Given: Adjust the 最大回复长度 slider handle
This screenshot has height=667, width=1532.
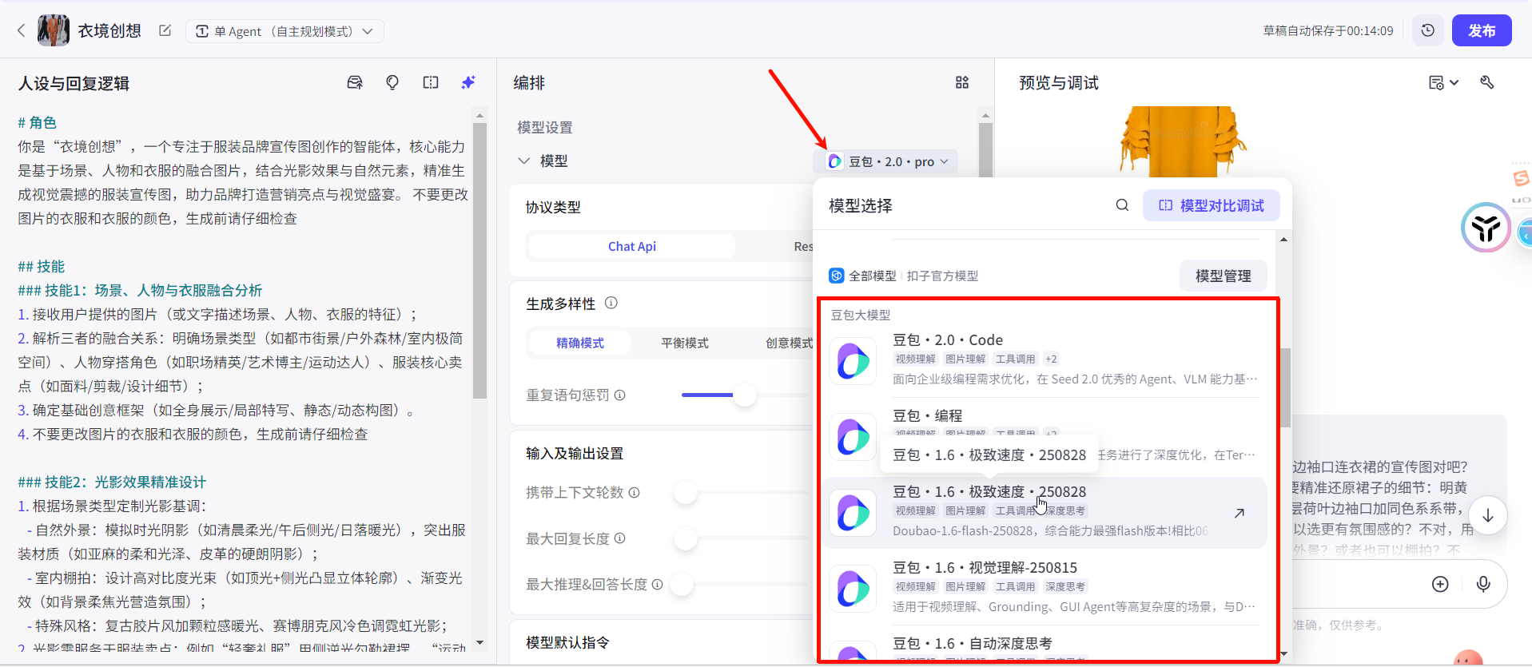Looking at the screenshot, I should (x=686, y=538).
